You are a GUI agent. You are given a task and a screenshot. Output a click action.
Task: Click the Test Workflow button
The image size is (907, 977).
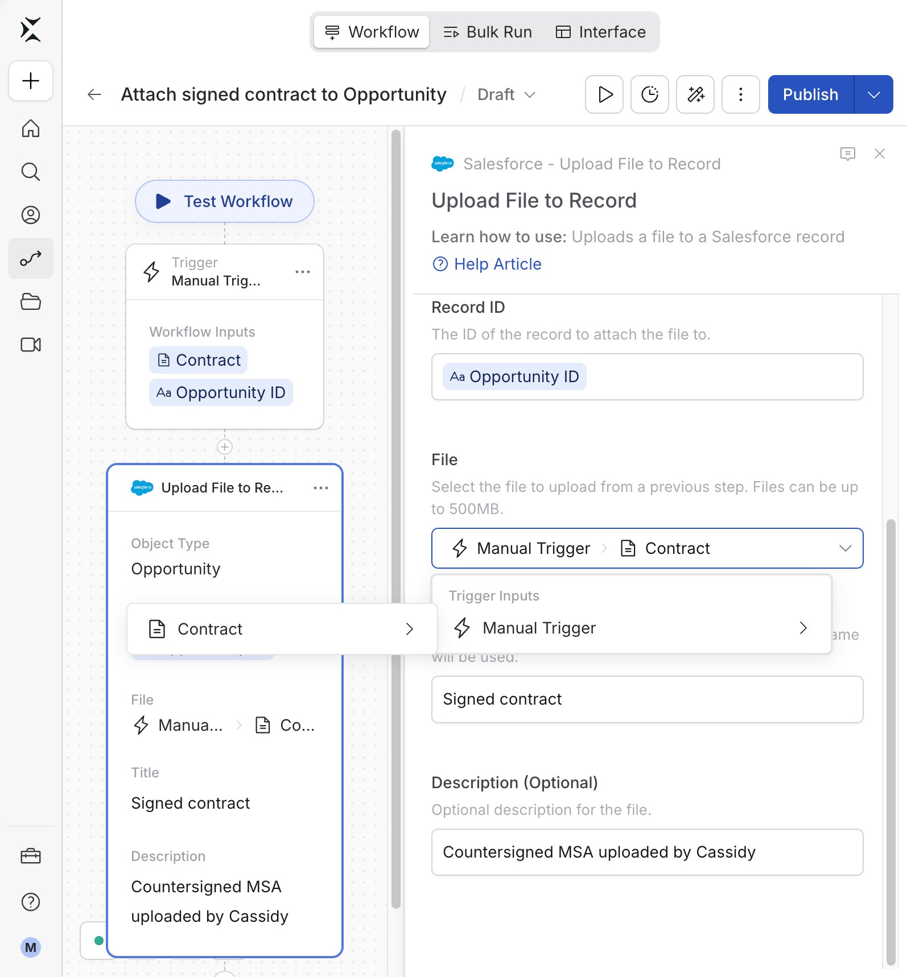pyautogui.click(x=225, y=201)
